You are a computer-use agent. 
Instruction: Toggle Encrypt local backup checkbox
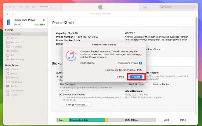click(x=60, y=94)
